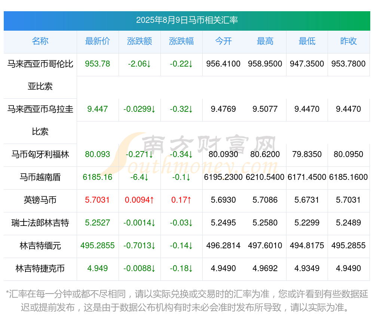Click previous close 6185.1600
Screen dimensions: 374x319
tap(349, 177)
